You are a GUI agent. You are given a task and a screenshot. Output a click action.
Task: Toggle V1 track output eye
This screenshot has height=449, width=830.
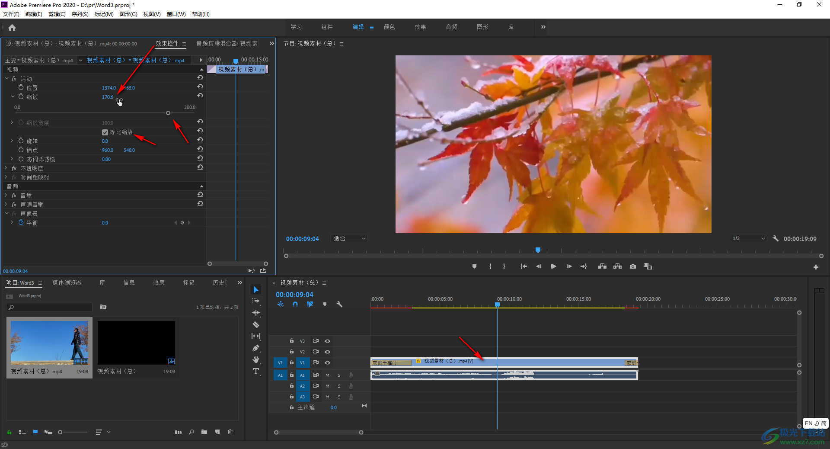coord(327,362)
